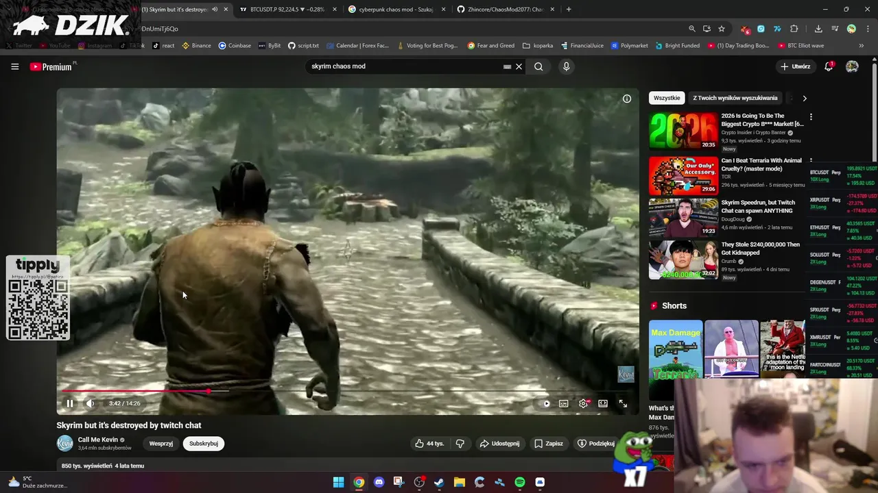Open Chrome extensions puzzle icon
This screenshot has height=493, width=878.
794,29
